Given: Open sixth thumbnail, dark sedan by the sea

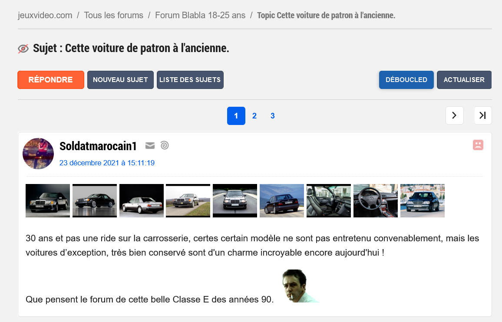Looking at the screenshot, I should [282, 200].
